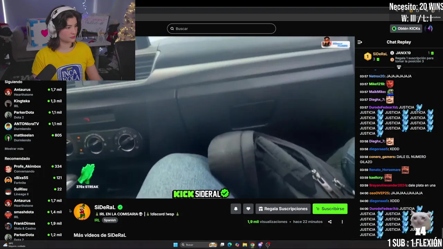The height and width of the screenshot is (249, 443).
Task: Open the mattkeelan channel
Action: pyautogui.click(x=33, y=138)
